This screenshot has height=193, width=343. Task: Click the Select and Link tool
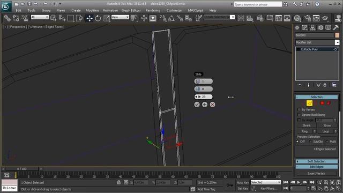pos(7,18)
